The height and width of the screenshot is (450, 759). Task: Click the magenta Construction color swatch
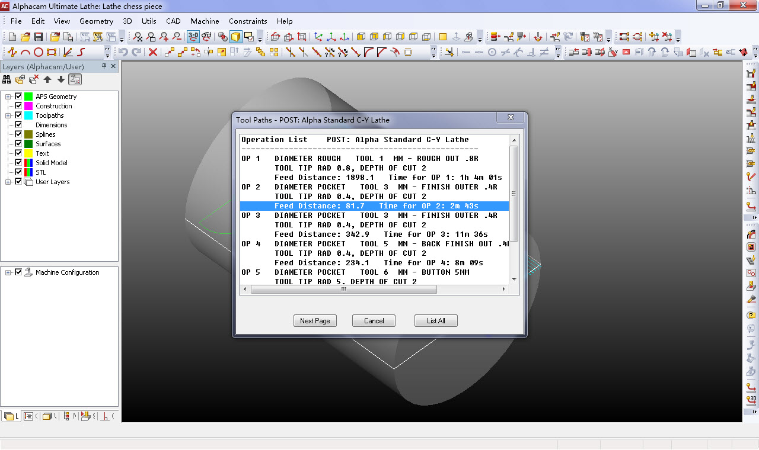28,106
